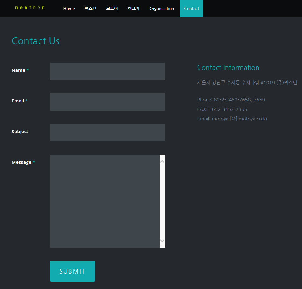
Task: Go to the Home page
Action: (x=69, y=9)
